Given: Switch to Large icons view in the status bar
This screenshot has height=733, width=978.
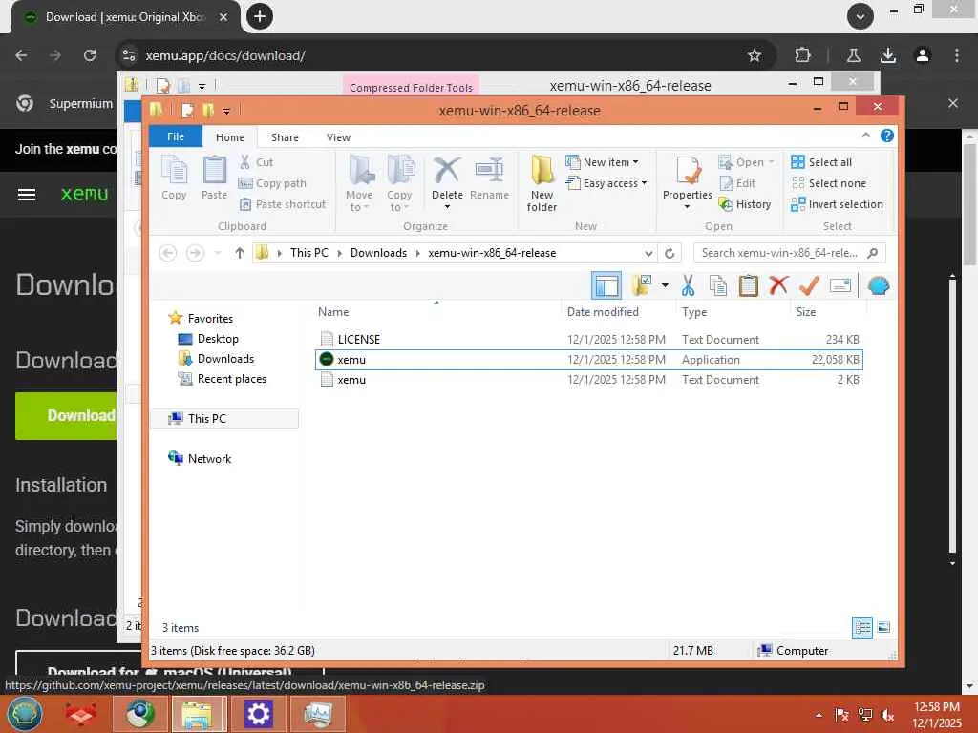Looking at the screenshot, I should (x=883, y=627).
